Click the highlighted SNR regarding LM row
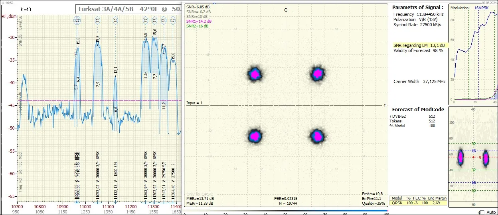This screenshot has height=215, width=498. [x=418, y=45]
